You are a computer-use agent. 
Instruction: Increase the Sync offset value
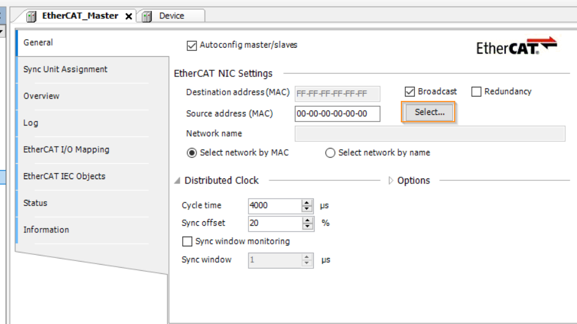coord(307,220)
